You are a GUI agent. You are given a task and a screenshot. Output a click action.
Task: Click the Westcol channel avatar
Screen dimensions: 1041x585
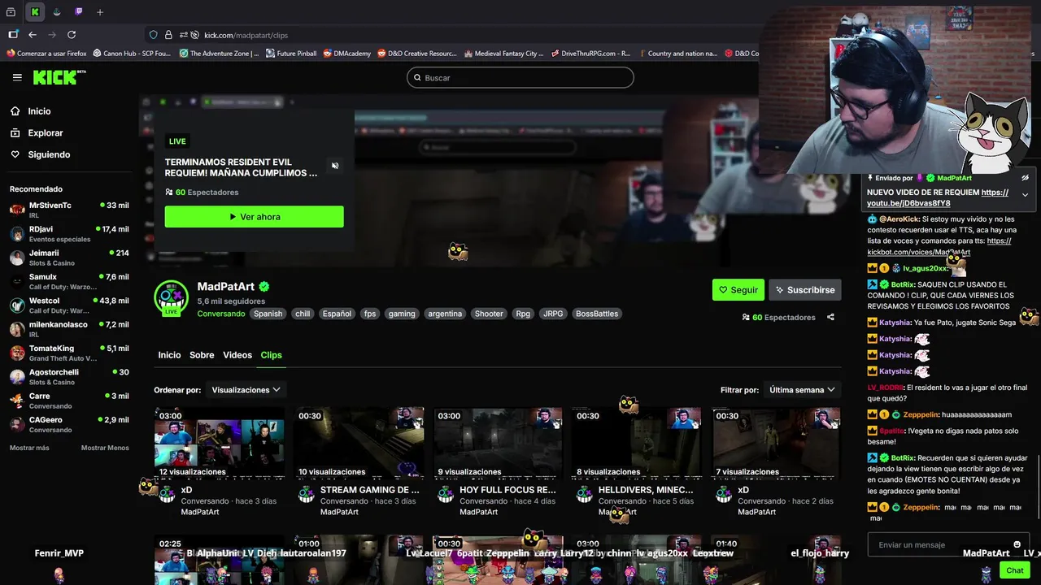pos(17,305)
